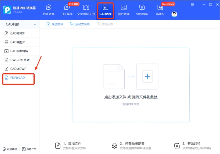Image resolution: width=220 pixels, height=154 pixels.
Task: Click the 1、添加文件 step label
Action: 72,144
